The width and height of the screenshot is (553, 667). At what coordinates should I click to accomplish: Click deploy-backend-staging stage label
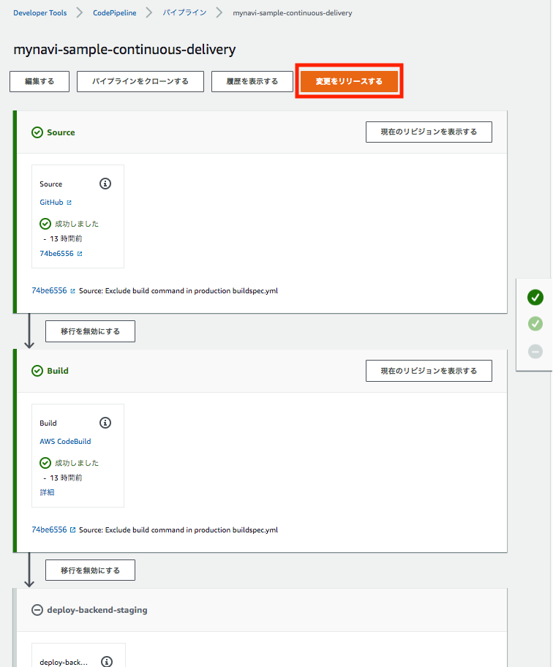97,610
